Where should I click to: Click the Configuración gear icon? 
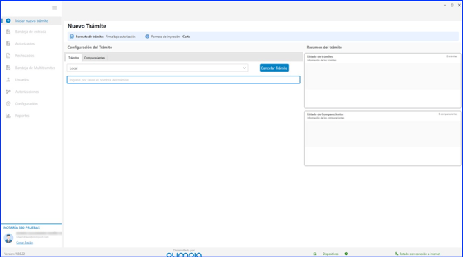8,103
